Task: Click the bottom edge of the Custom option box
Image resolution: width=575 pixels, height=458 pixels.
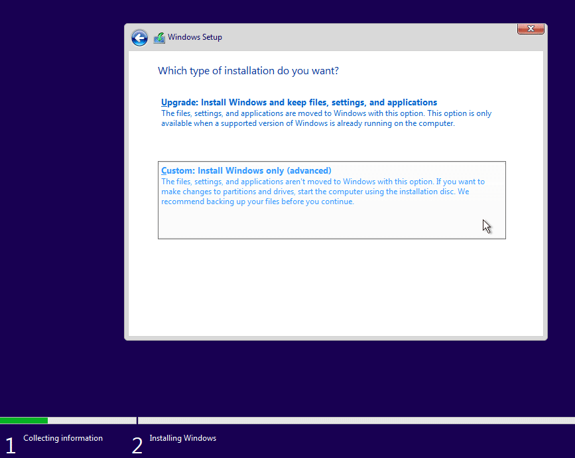Action: (x=332, y=238)
